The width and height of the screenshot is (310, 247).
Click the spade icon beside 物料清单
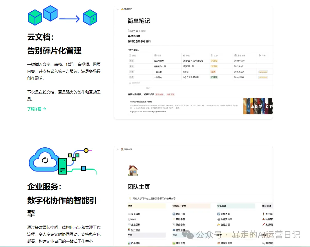coord(129,36)
